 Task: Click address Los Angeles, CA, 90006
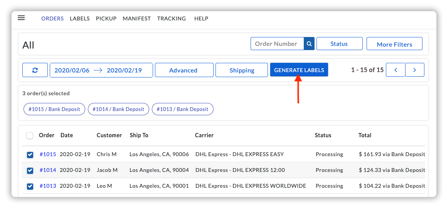pos(159,155)
